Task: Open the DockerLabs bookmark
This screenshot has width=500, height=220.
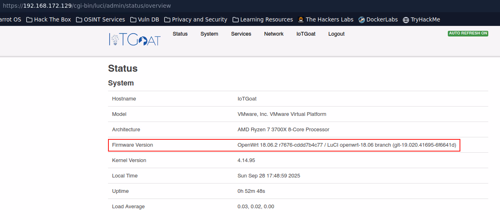Action: point(378,19)
